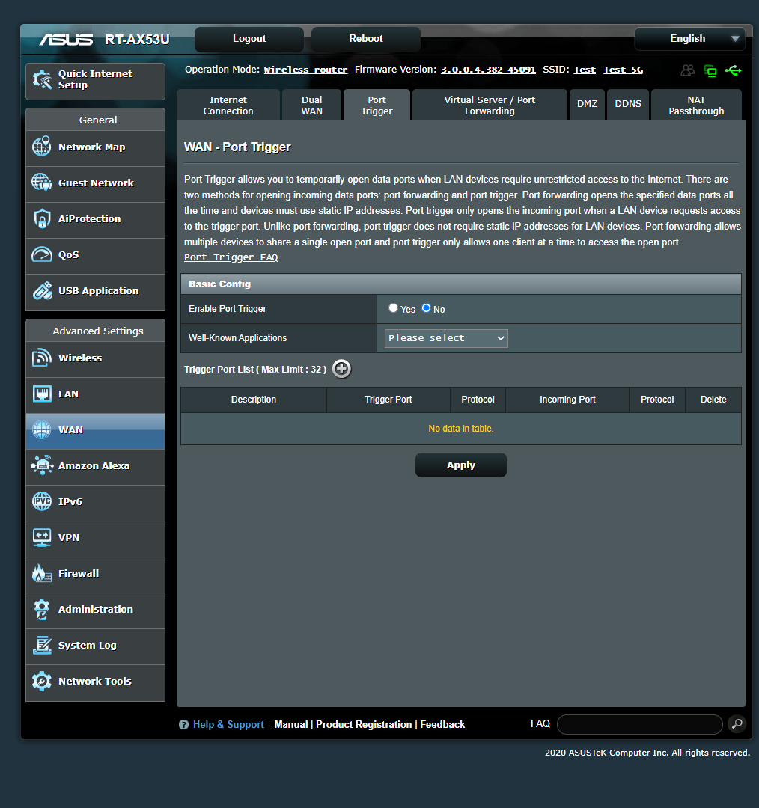Click the Delete column header
The height and width of the screenshot is (808, 759).
[713, 400]
